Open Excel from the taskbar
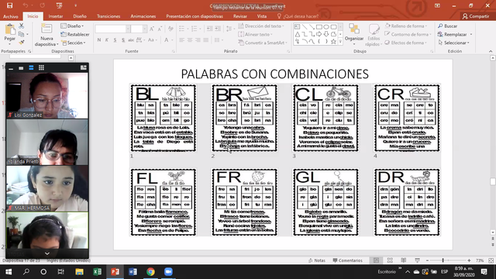The image size is (496, 279). [97, 272]
